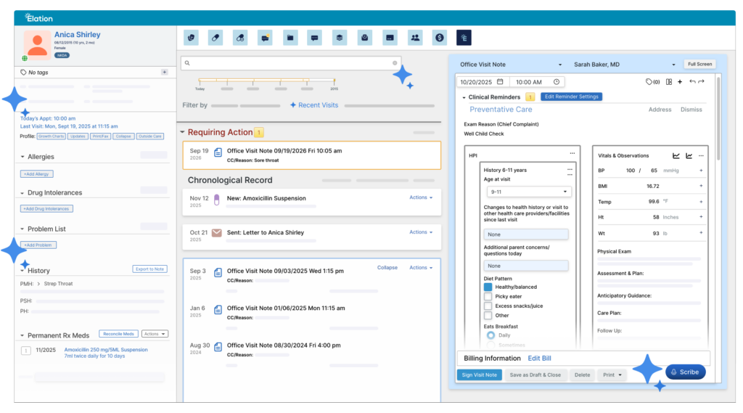Click the folder toolbar icon

290,38
